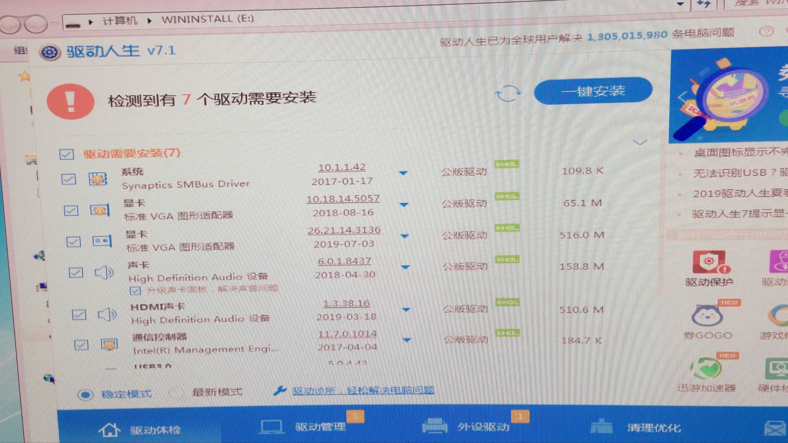
Task: Click the sound card speaker icon
Action: click(x=103, y=272)
